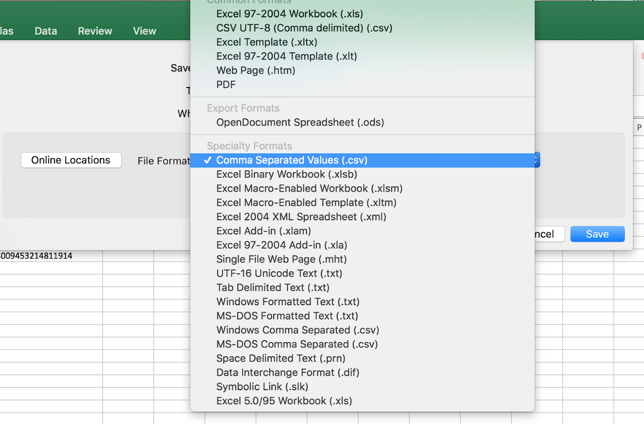Image resolution: width=644 pixels, height=424 pixels.
Task: Switch to the Review ribbon tab
Action: pyautogui.click(x=95, y=31)
